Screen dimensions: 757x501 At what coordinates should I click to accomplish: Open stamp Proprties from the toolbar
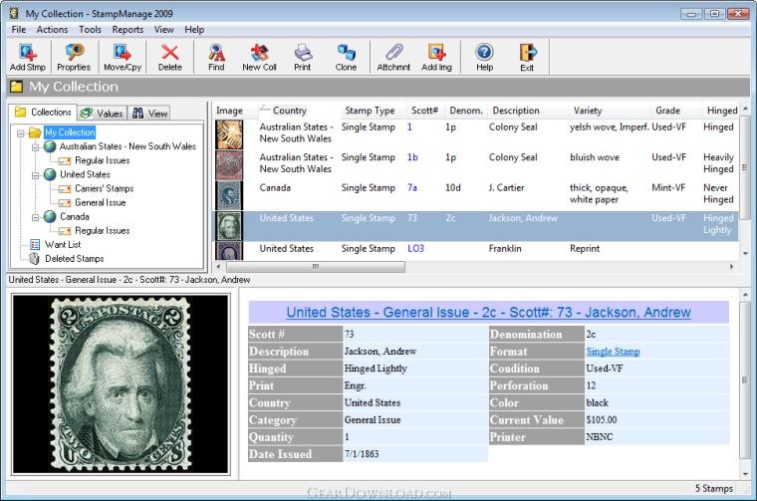click(74, 57)
